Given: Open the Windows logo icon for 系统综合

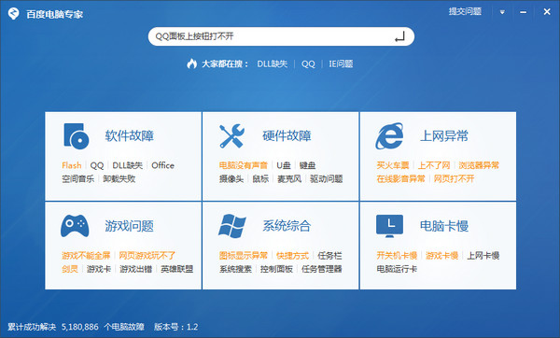Looking at the screenshot, I should (x=232, y=226).
